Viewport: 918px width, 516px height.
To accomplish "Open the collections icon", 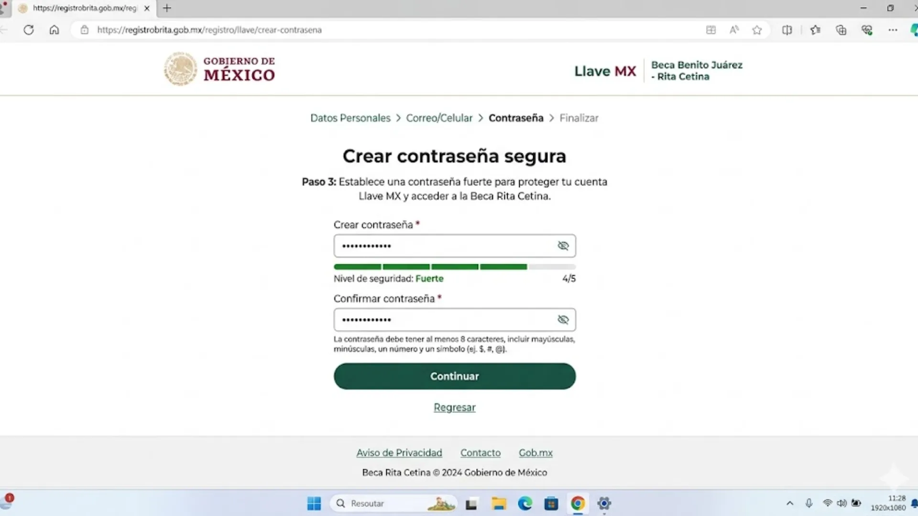I will (841, 30).
